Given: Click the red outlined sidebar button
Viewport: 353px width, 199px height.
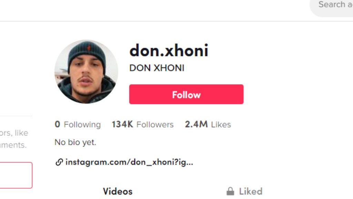Looking at the screenshot, I should point(16,175).
